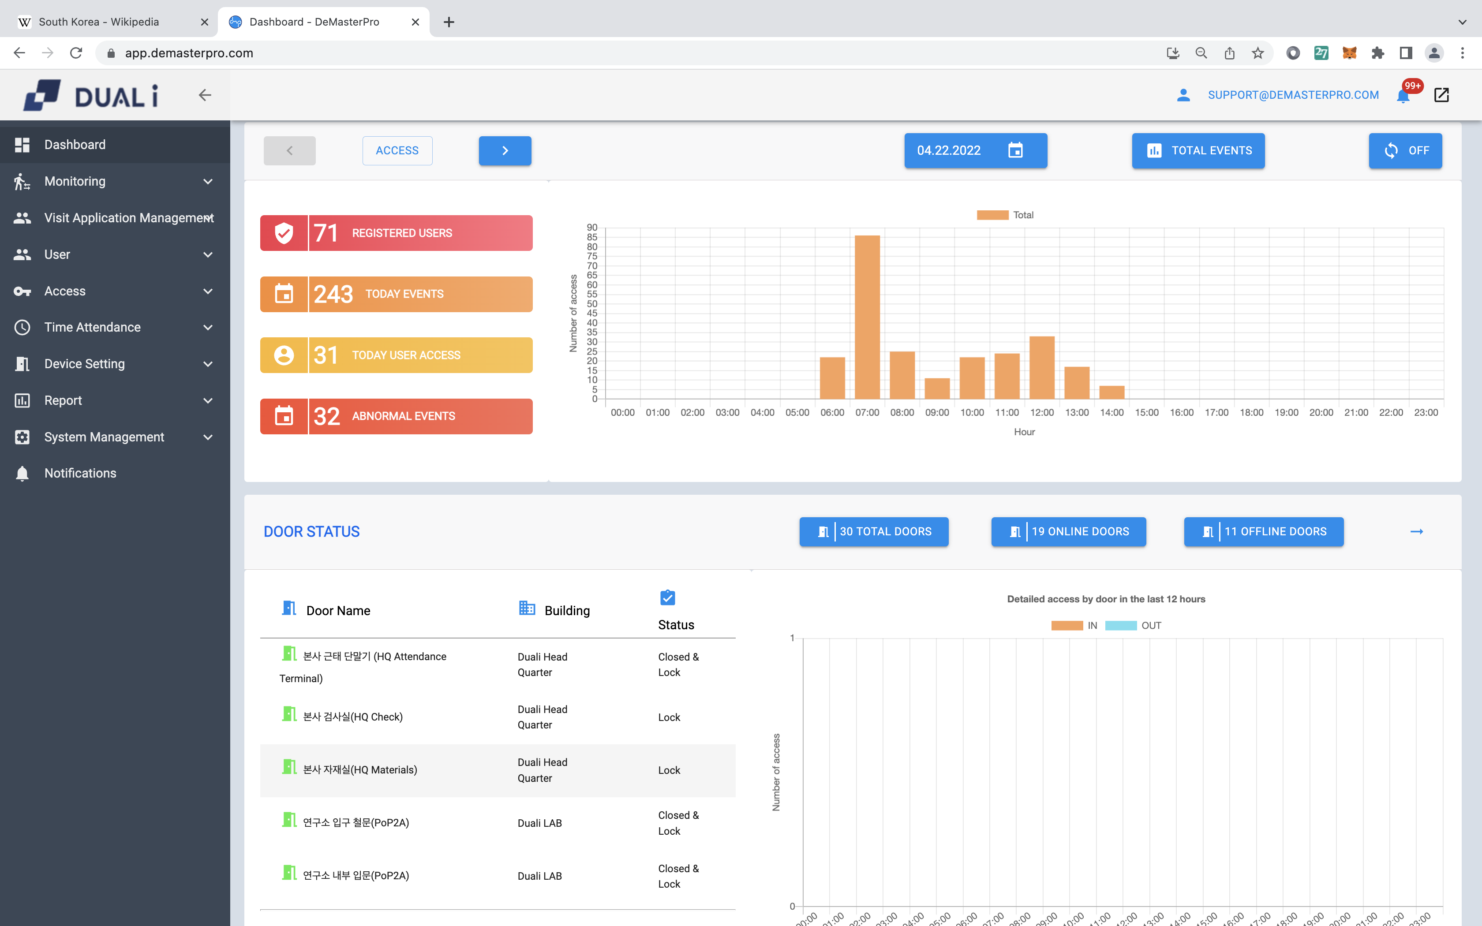Screen dimensions: 1482x926
Task: Bookmark this page with the star icon
Action: [1258, 53]
